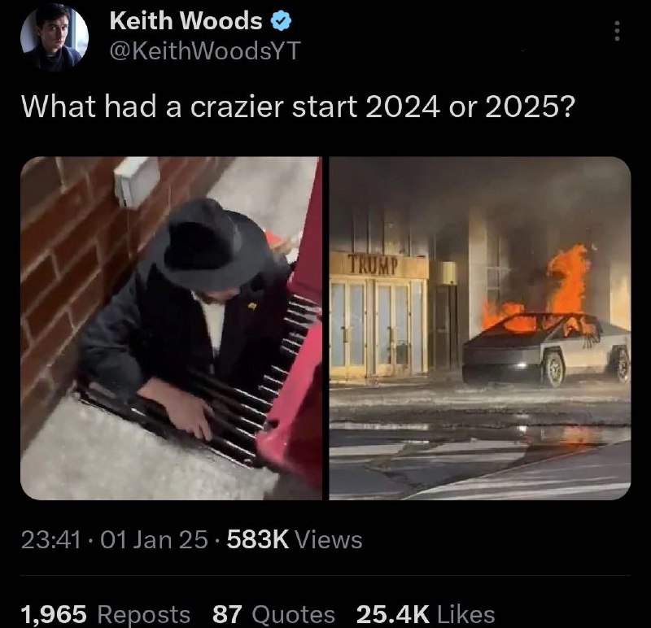The image size is (651, 628).
Task: Open the three-dot more options menu
Action: tap(617, 31)
